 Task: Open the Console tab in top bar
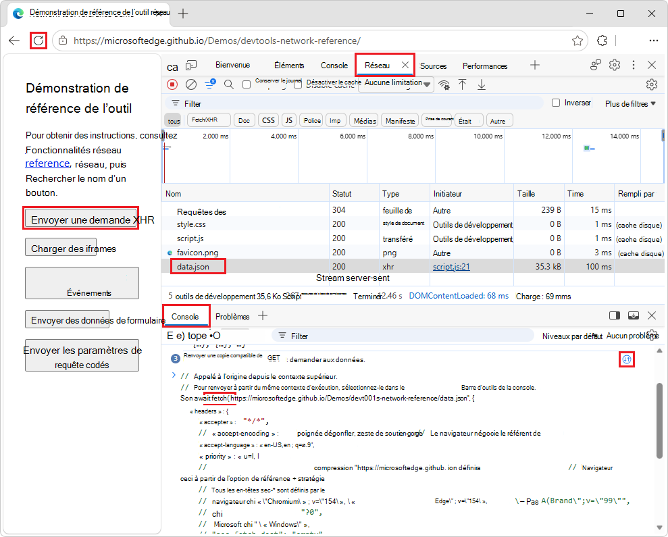[x=334, y=66]
